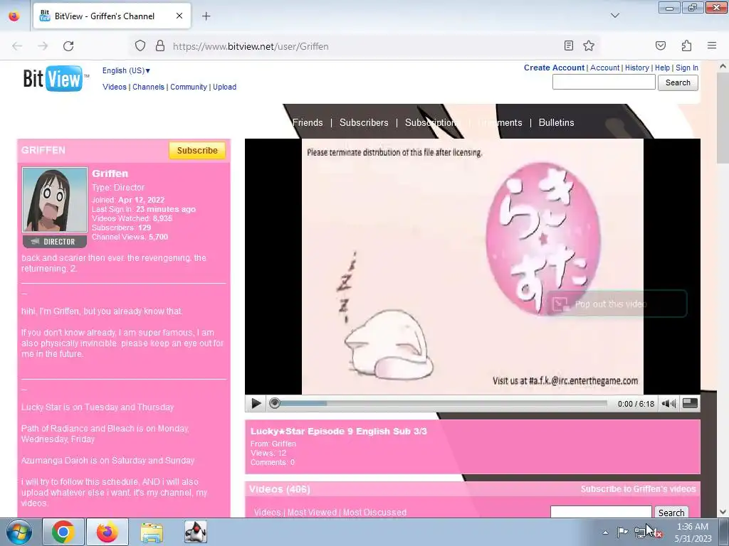
Task: Click the network tray icon
Action: 641,532
